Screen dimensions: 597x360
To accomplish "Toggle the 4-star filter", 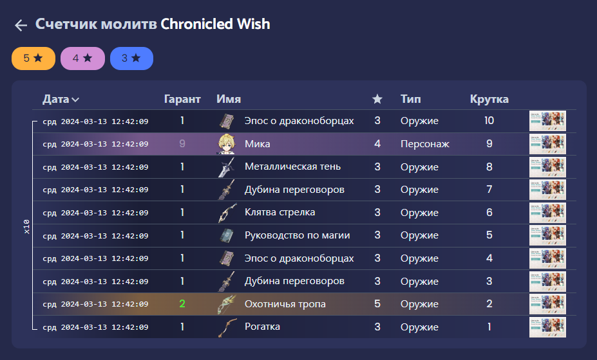I will (x=82, y=59).
